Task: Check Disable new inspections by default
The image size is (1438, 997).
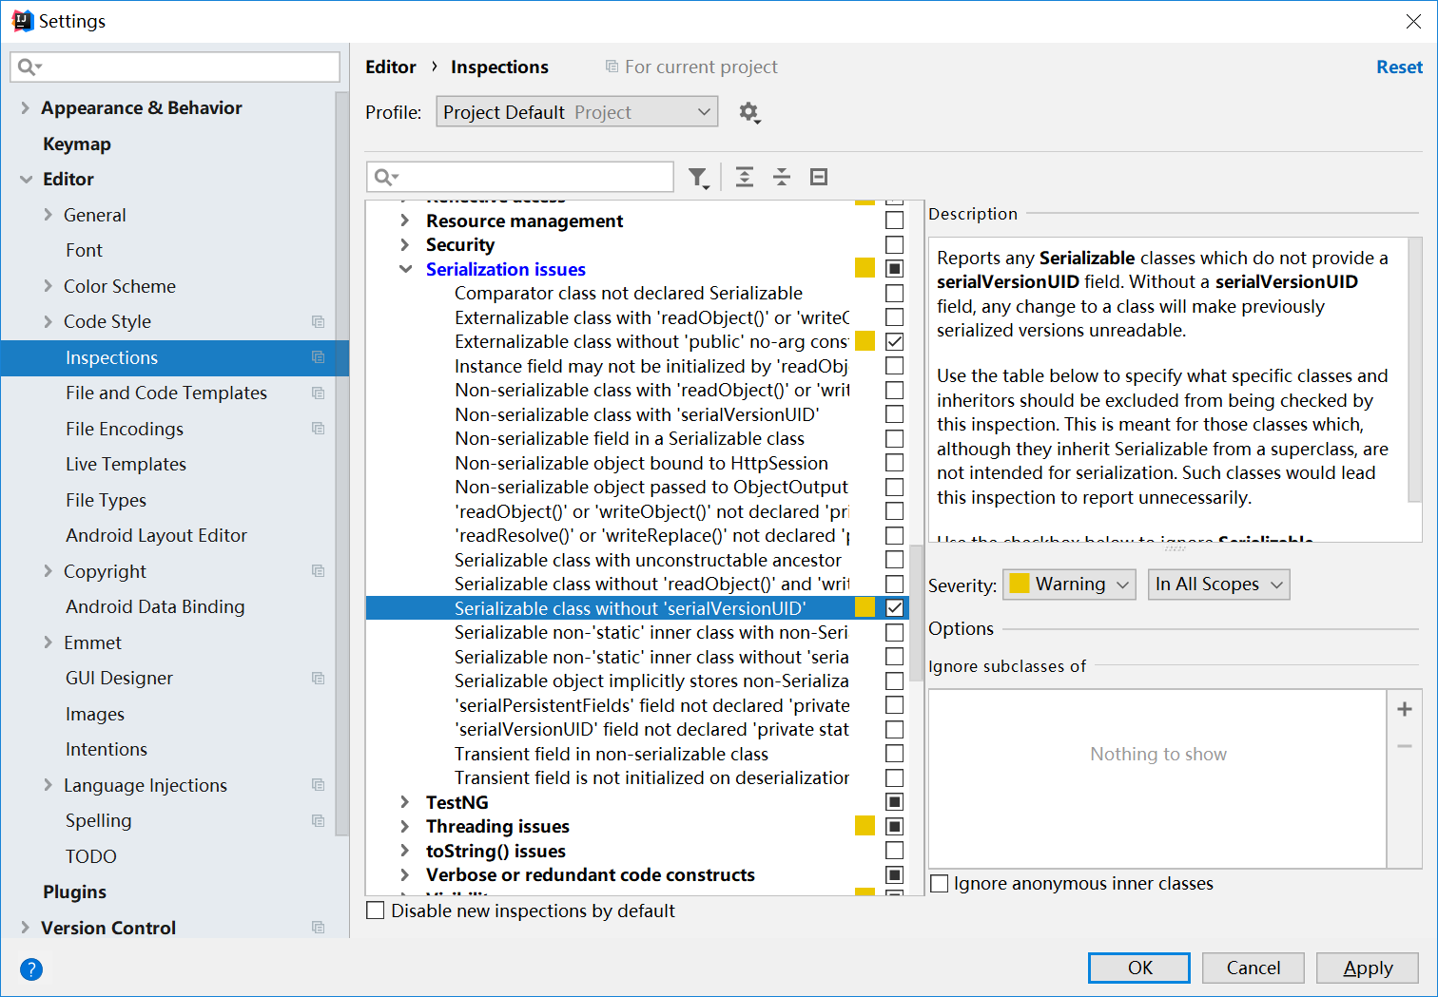Action: pyautogui.click(x=376, y=911)
